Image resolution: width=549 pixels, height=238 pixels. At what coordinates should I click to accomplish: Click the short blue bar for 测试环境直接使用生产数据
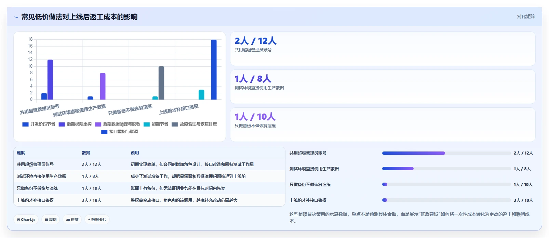pyautogui.click(x=90, y=98)
